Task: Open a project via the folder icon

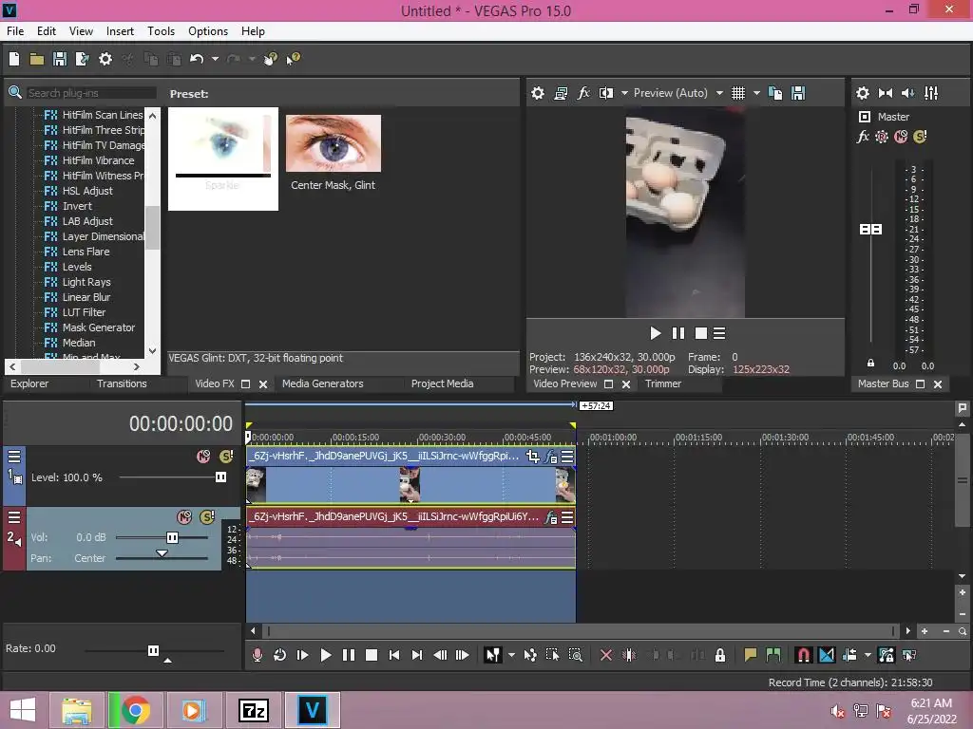Action: coord(37,59)
